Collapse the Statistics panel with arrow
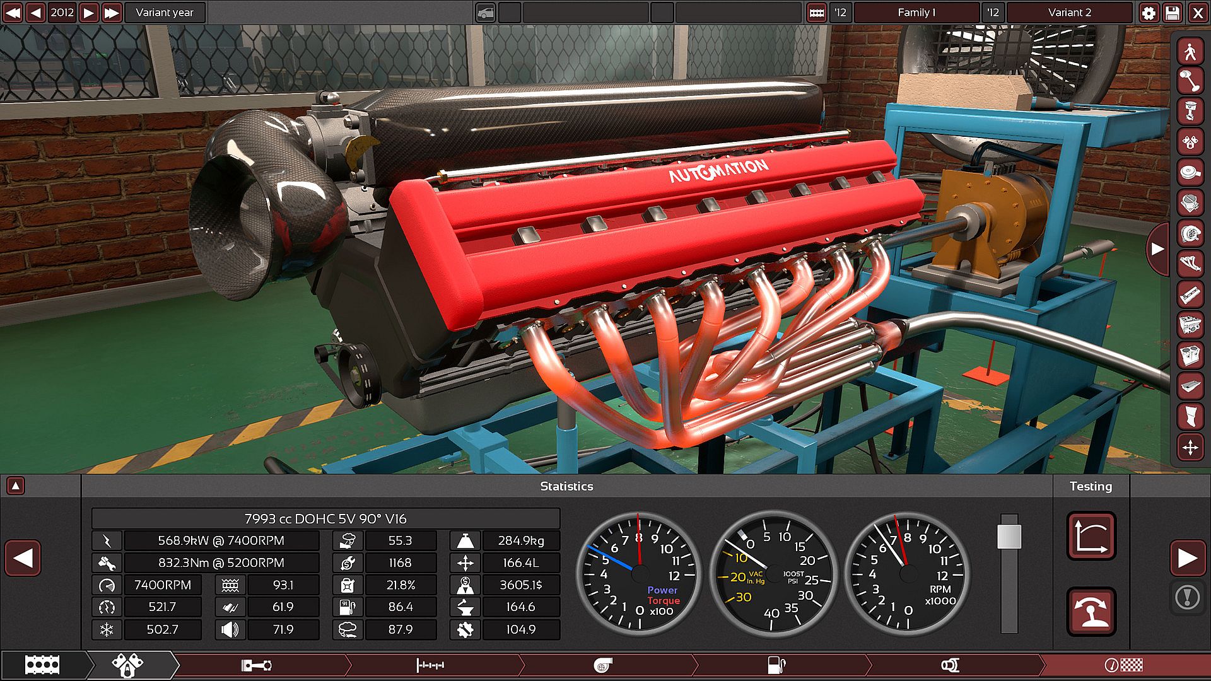The image size is (1211, 681). click(16, 486)
